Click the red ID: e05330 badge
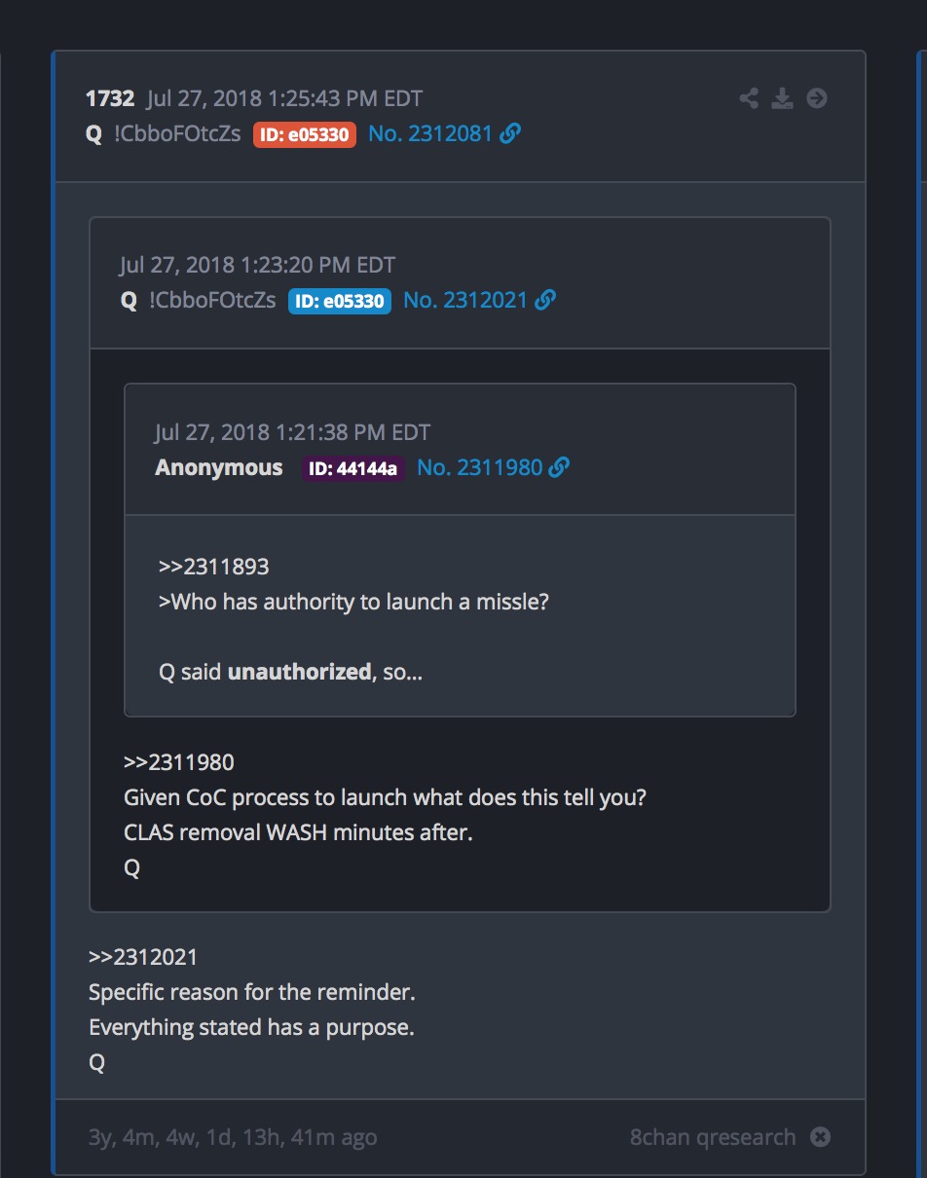This screenshot has width=927, height=1178. coord(305,134)
